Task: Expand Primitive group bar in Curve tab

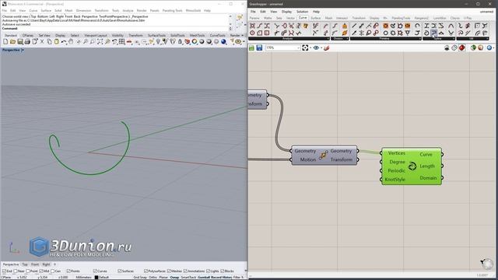Action: (386, 39)
